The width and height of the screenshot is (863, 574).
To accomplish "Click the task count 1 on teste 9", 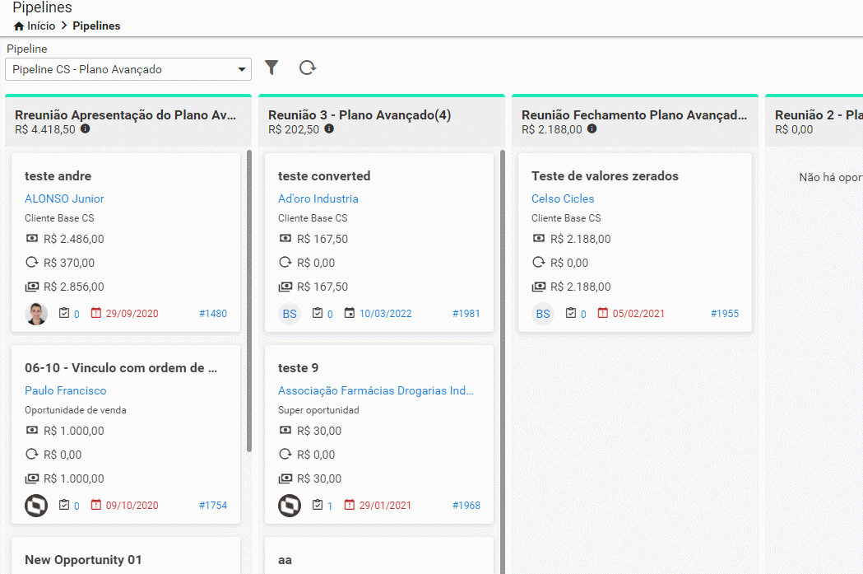I will [330, 506].
